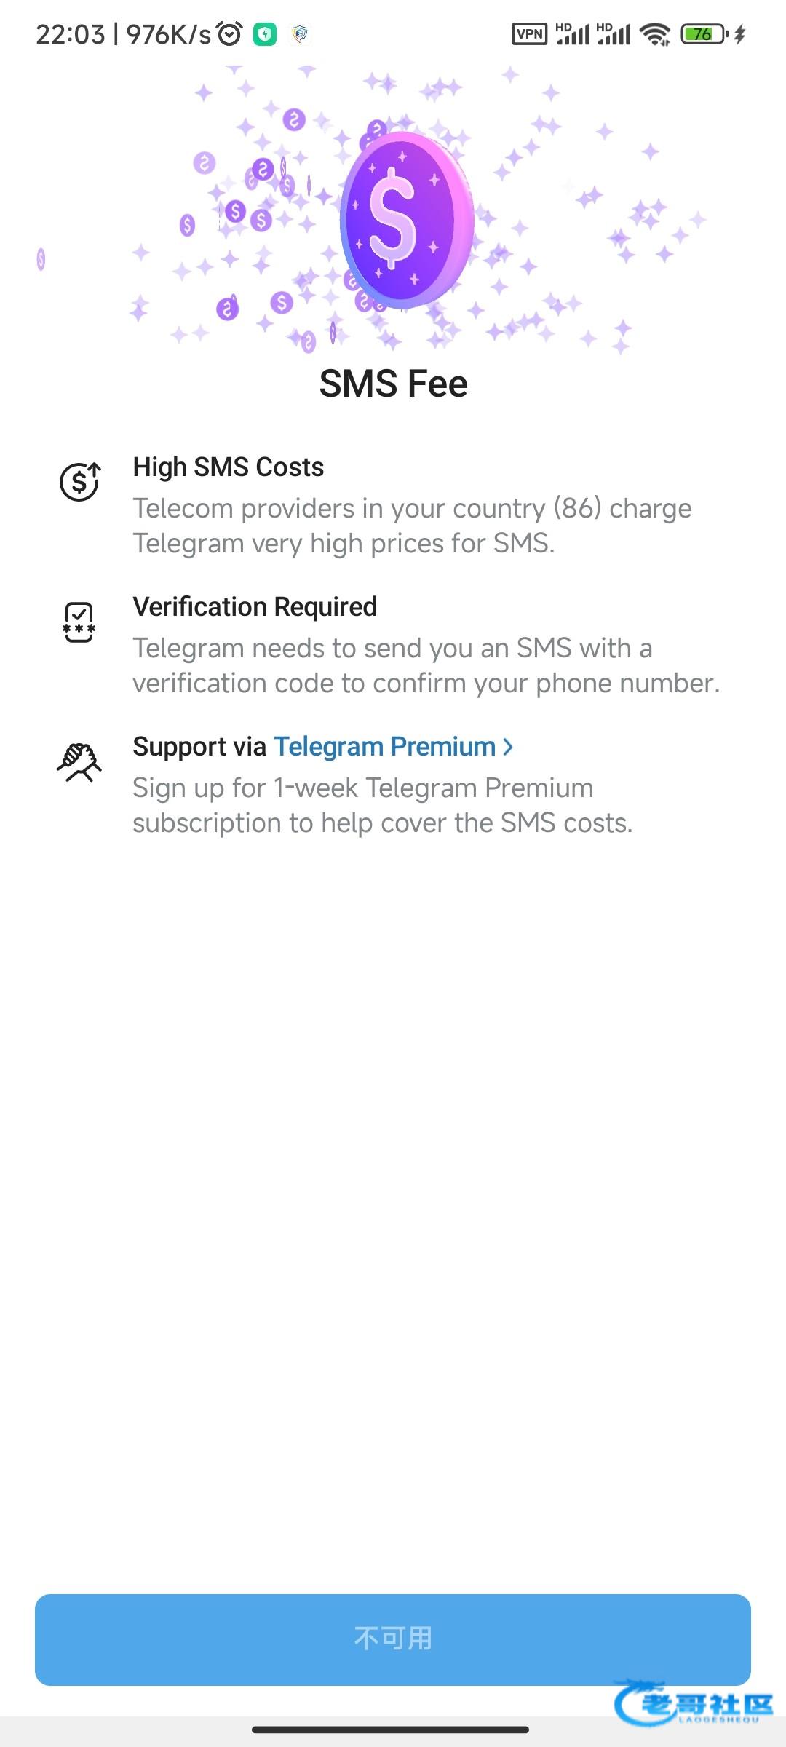Tap the 22:03 clock in status bar

[71, 34]
